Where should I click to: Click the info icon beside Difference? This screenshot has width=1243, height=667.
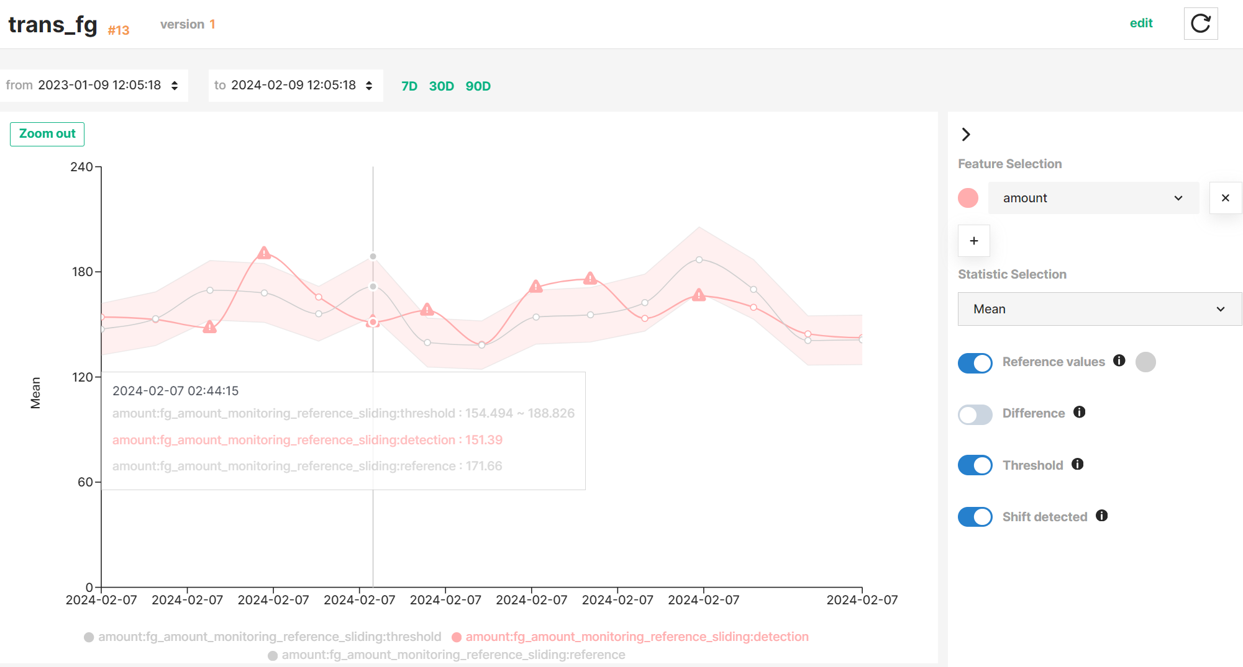(x=1080, y=412)
